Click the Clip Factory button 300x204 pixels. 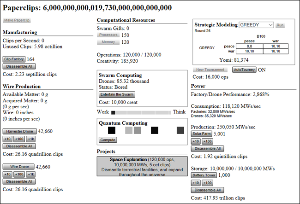pos(14,59)
